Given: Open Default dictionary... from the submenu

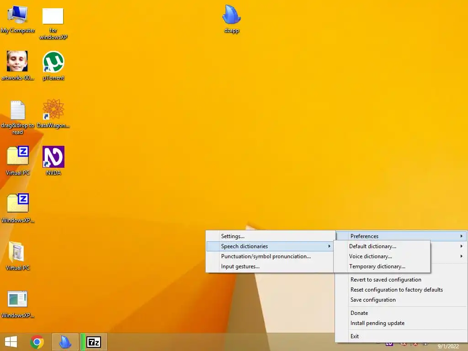Looking at the screenshot, I should pos(382,246).
